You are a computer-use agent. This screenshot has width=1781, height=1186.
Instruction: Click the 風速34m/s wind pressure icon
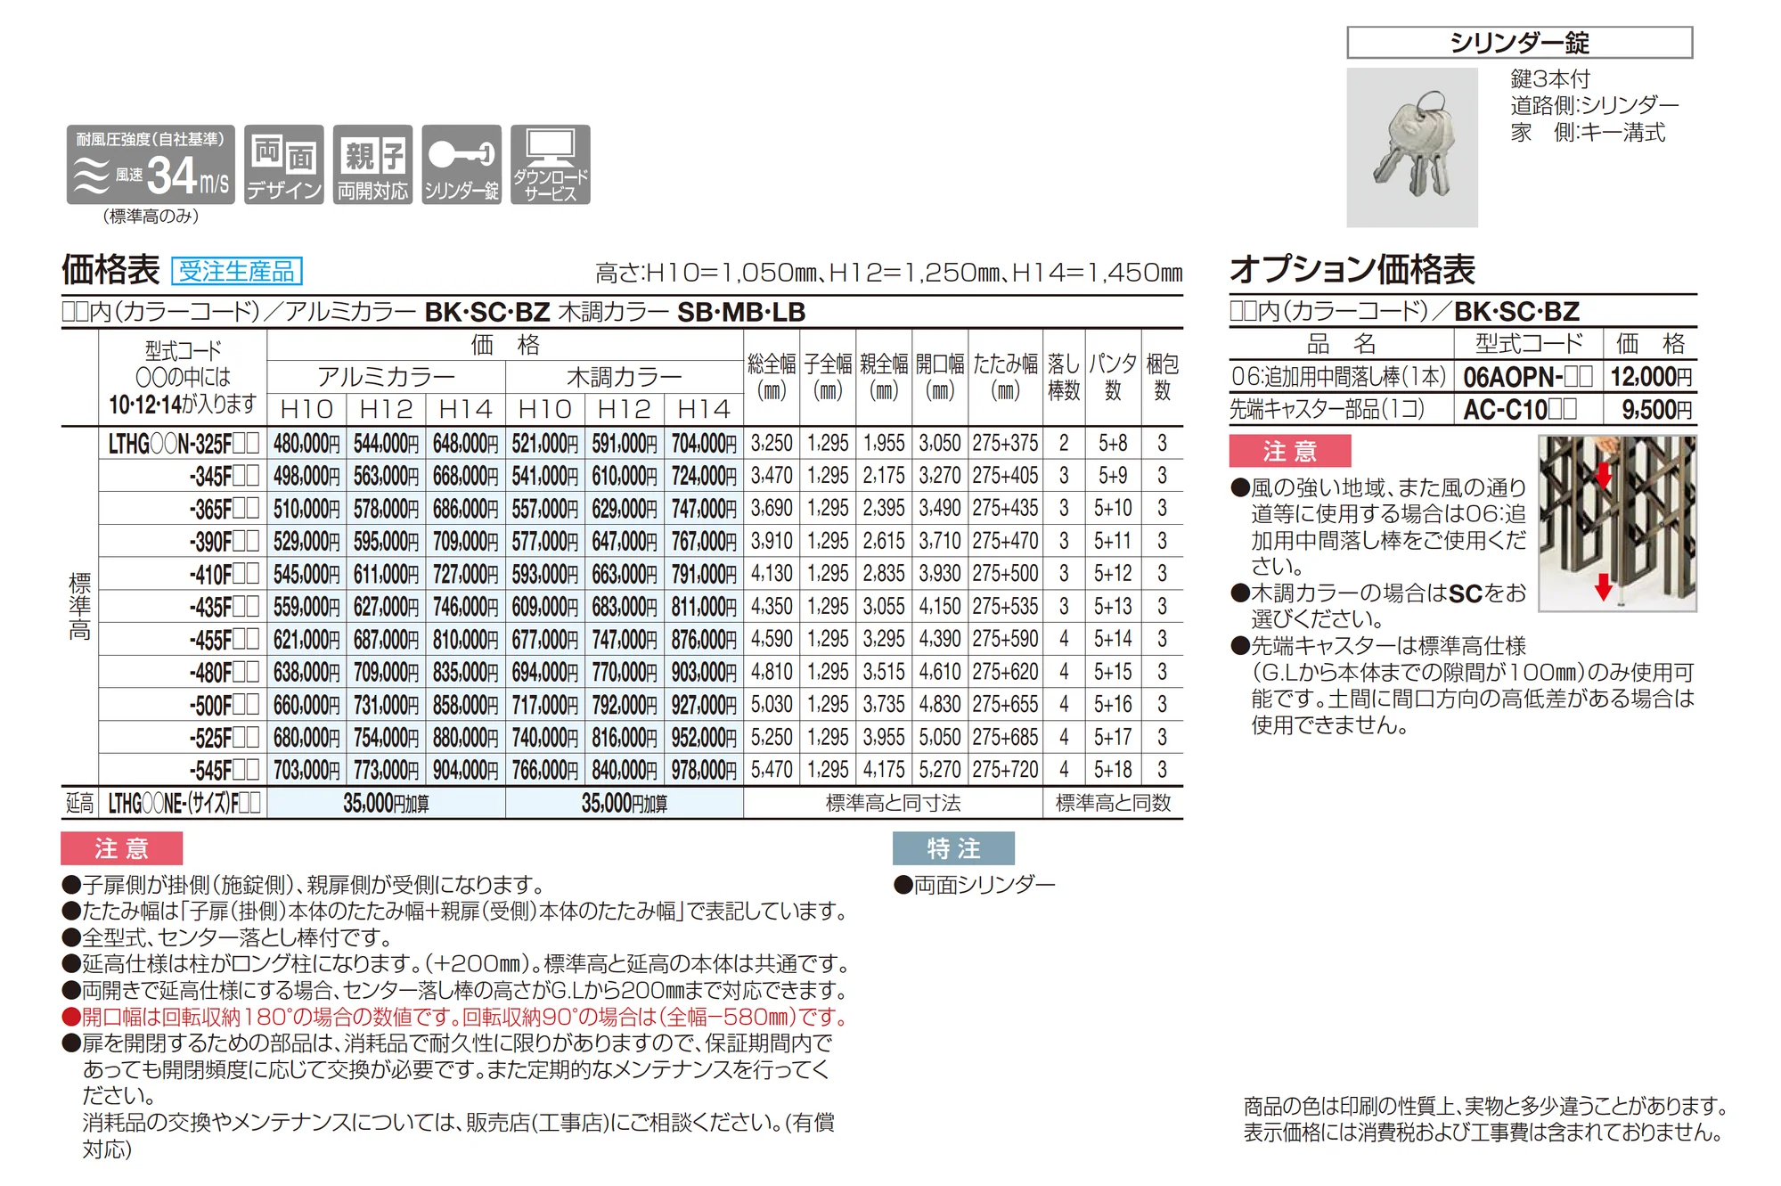pyautogui.click(x=151, y=165)
